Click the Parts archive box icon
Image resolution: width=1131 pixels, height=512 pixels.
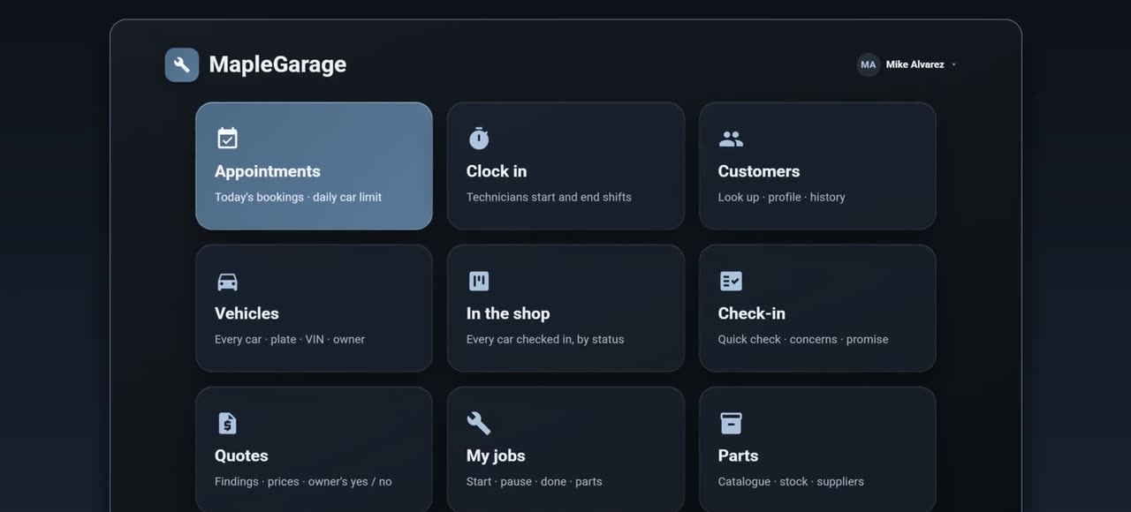731,423
